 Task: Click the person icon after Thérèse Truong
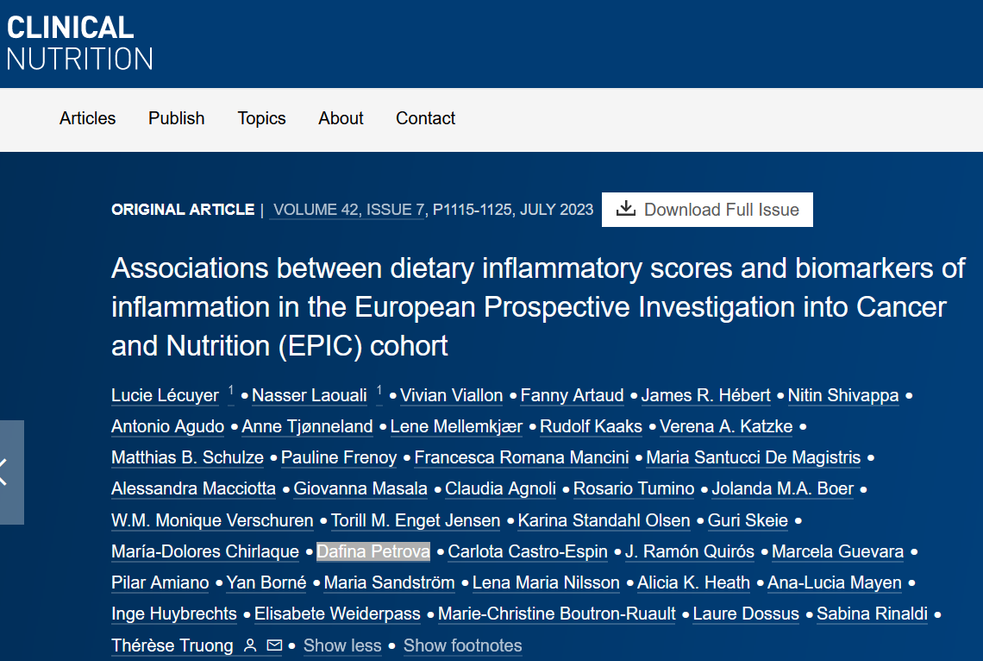click(250, 645)
